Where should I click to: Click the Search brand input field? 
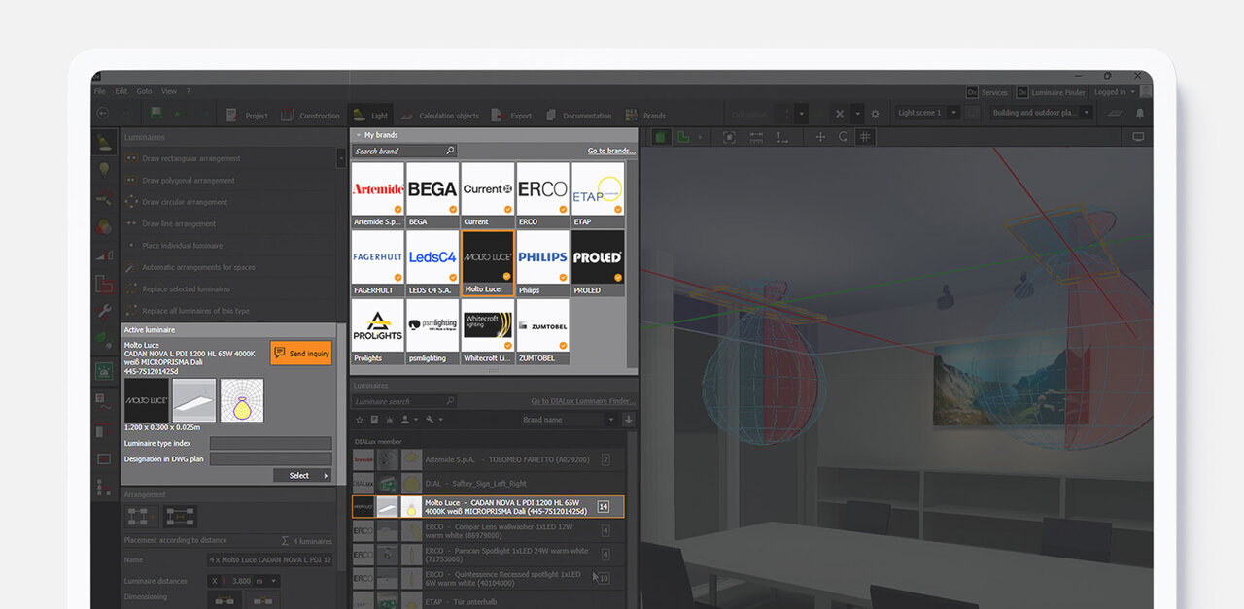click(404, 151)
